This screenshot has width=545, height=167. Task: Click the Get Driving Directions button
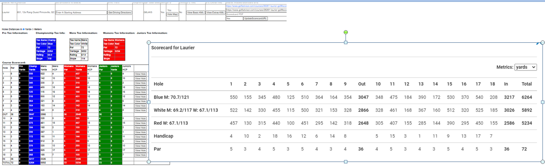click(x=120, y=13)
